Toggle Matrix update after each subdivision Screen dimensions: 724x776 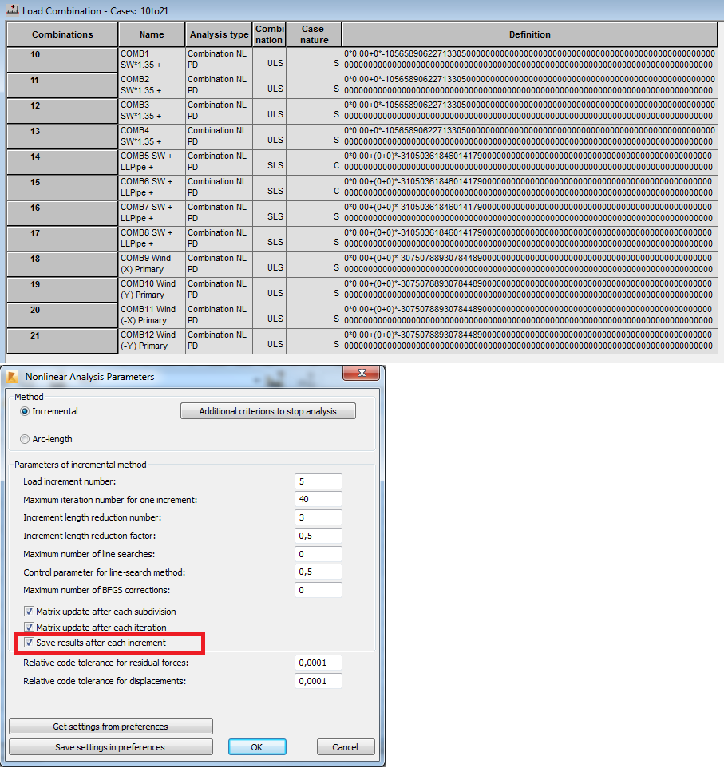[29, 611]
